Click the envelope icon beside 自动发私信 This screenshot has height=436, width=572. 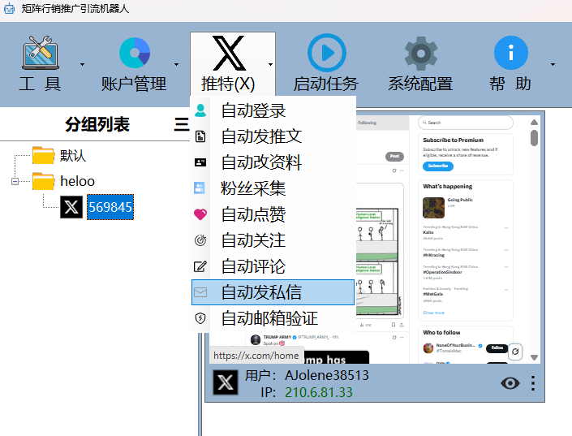[200, 292]
